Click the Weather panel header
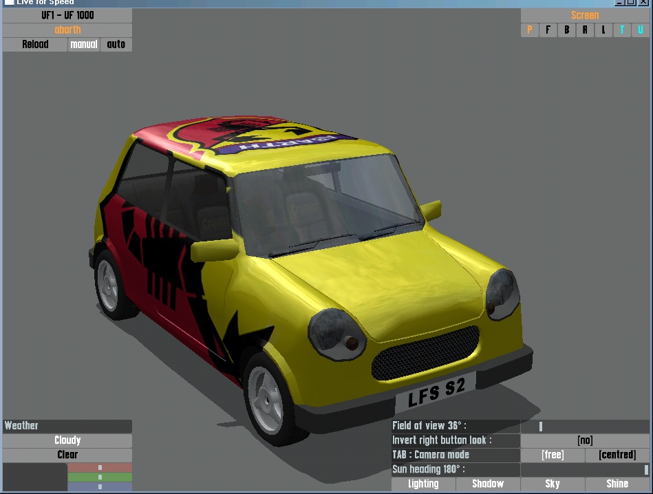653x494 pixels. pyautogui.click(x=67, y=426)
